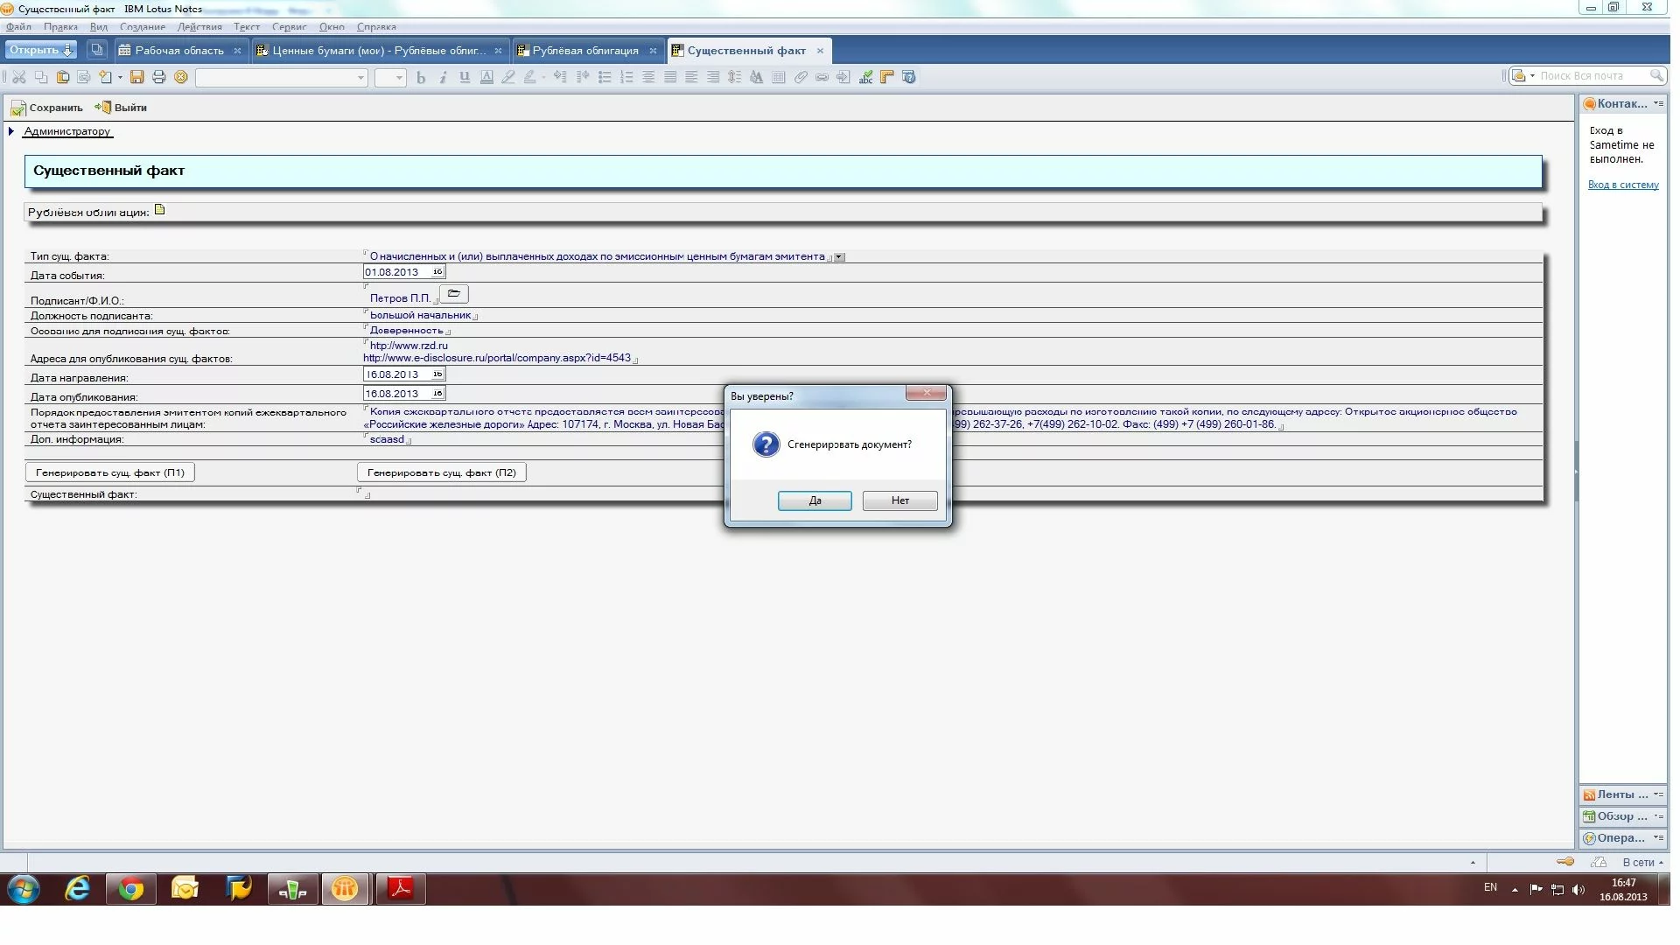Click Да in confirmation dialog
The height and width of the screenshot is (945, 1680).
(815, 500)
